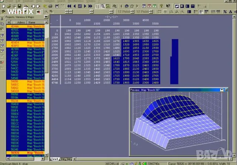Switch to the 3d tab

[x=69, y=159]
